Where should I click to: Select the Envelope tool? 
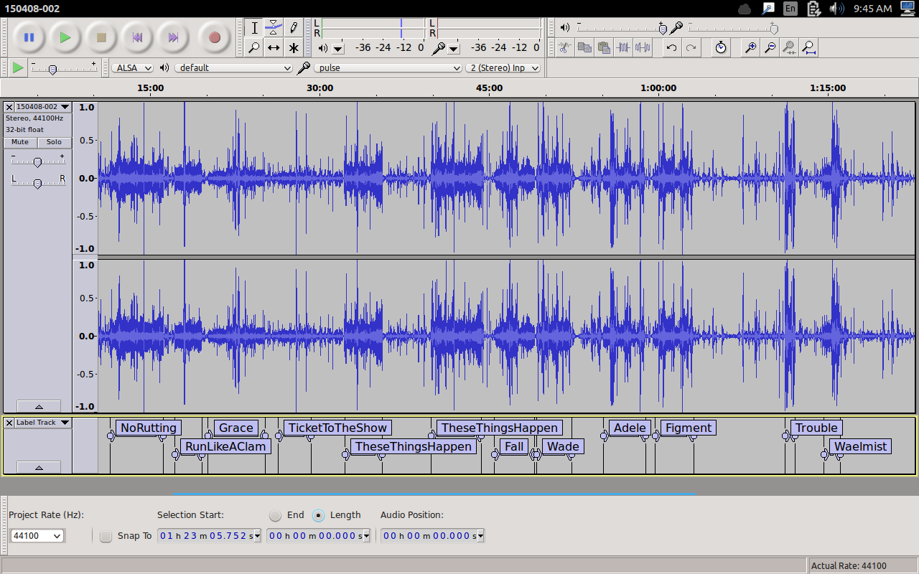tap(274, 28)
